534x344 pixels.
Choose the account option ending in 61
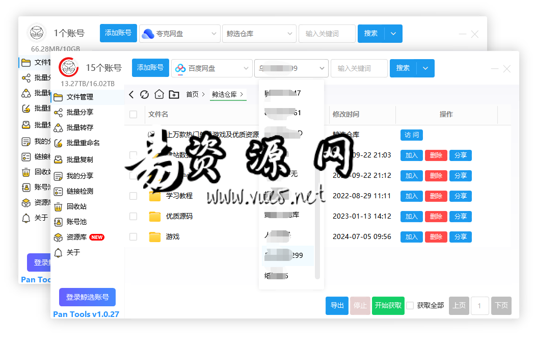pos(288,113)
